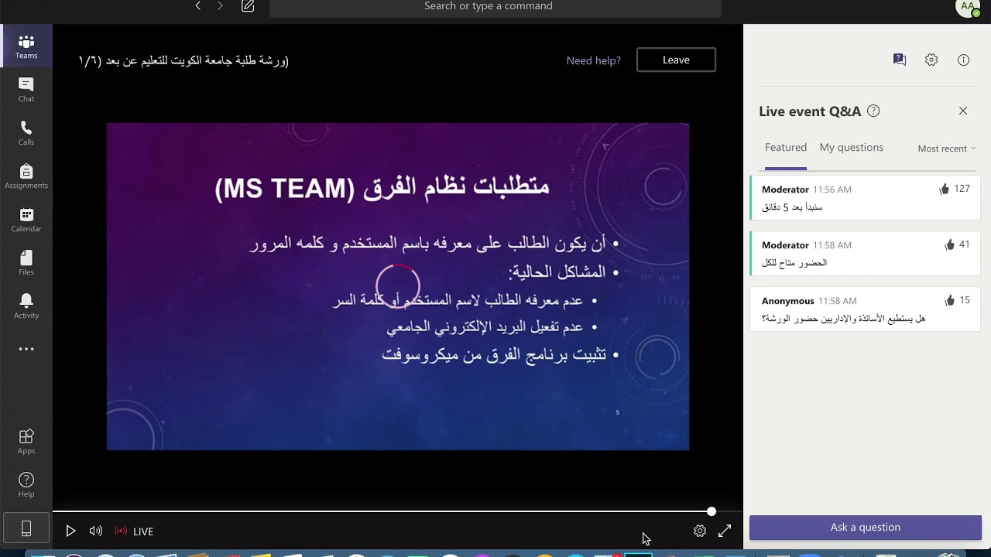
Task: Mute the video volume speaker icon
Action: 96,531
